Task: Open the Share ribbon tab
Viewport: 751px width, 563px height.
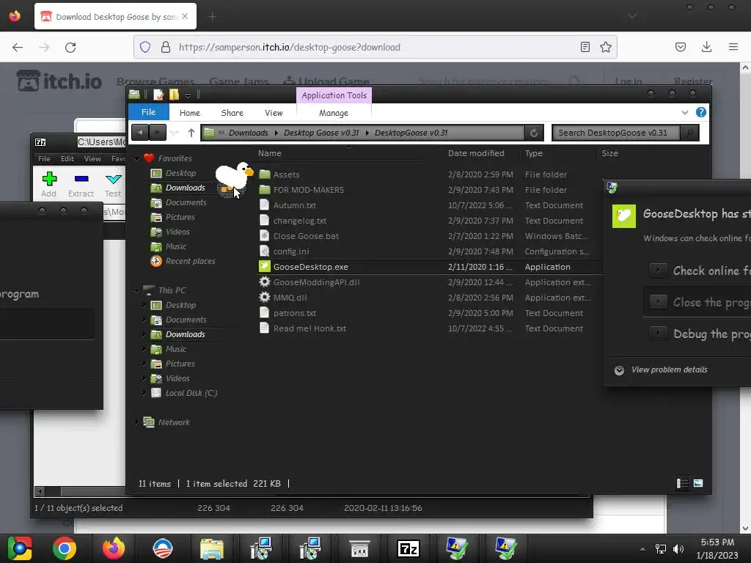Action: [232, 113]
